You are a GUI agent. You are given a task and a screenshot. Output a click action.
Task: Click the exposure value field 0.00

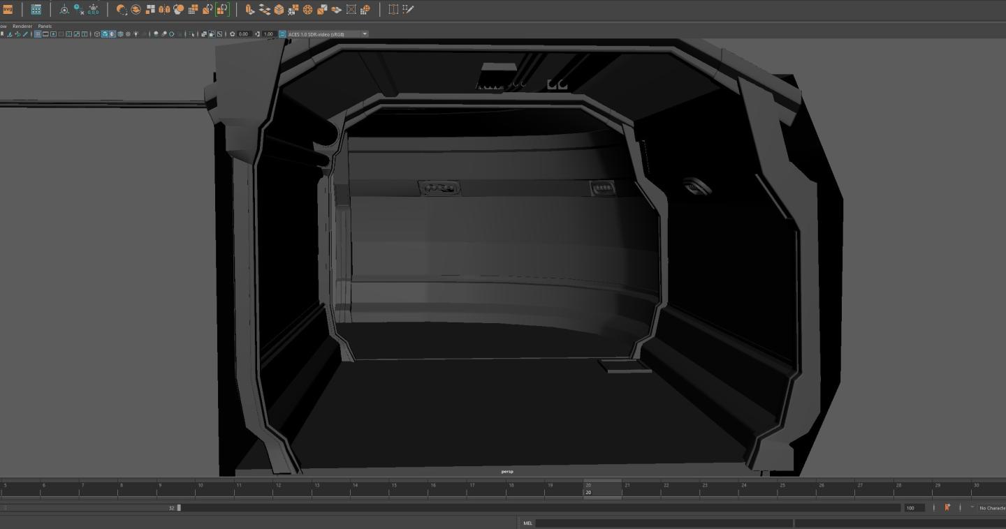coord(244,33)
